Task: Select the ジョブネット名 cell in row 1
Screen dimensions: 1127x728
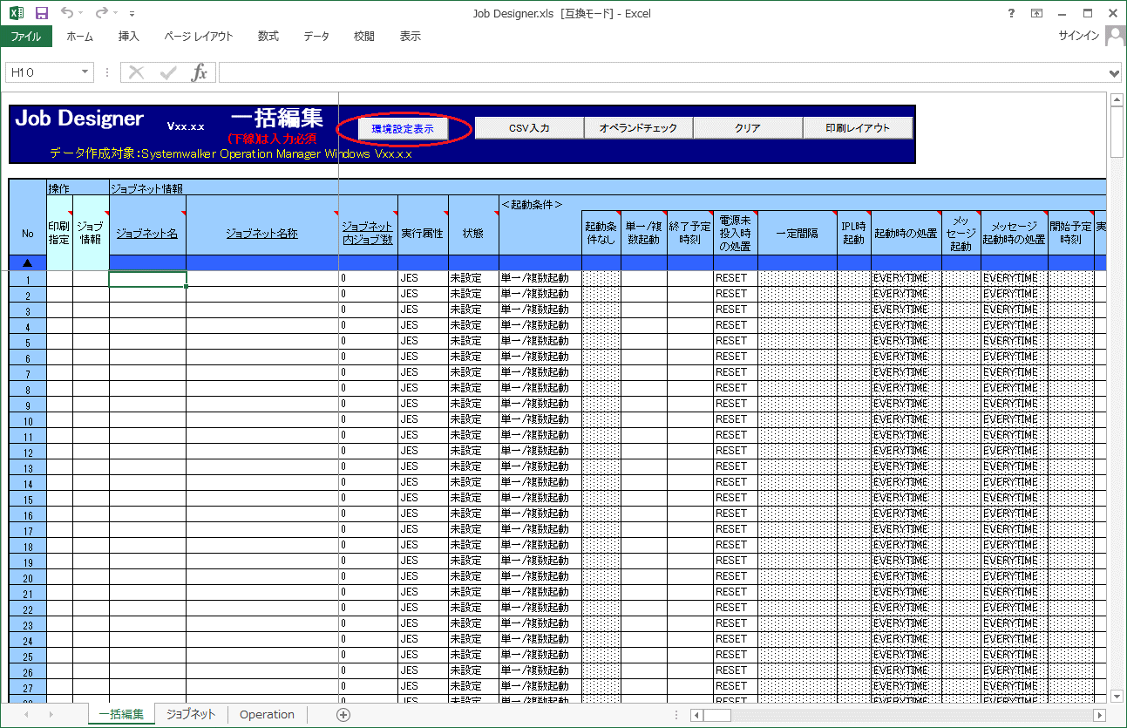Action: coord(147,279)
